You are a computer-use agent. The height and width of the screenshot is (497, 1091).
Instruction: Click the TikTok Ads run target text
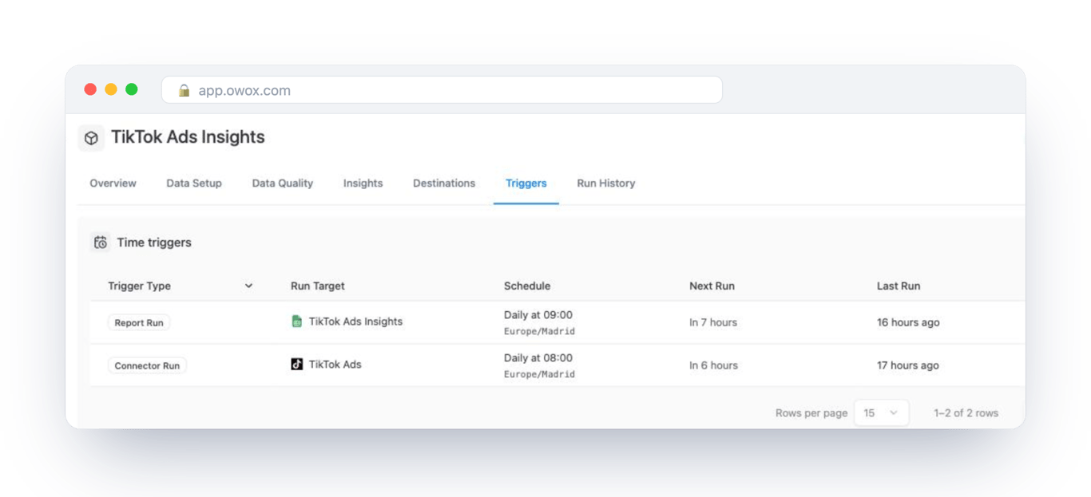[x=335, y=365]
